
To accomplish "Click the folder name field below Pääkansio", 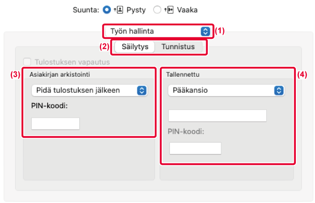I will (x=218, y=115).
